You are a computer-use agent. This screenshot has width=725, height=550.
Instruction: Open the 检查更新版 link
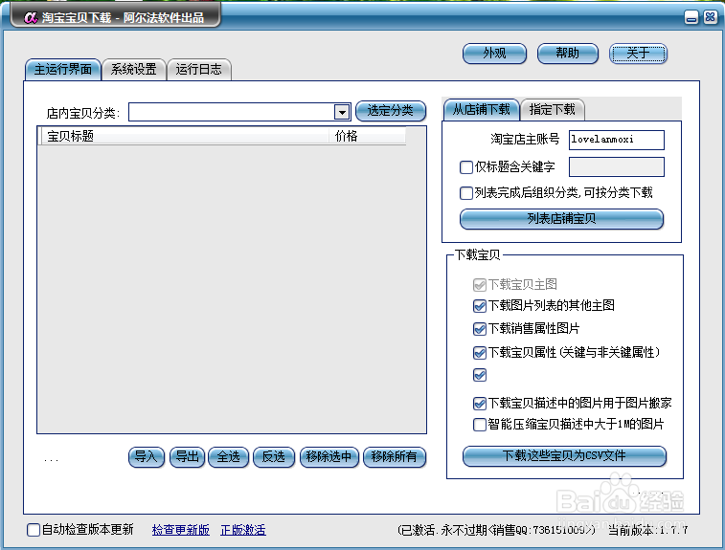pyautogui.click(x=181, y=530)
